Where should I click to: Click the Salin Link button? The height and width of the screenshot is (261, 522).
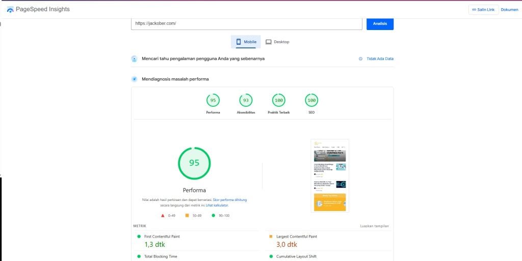(x=483, y=10)
